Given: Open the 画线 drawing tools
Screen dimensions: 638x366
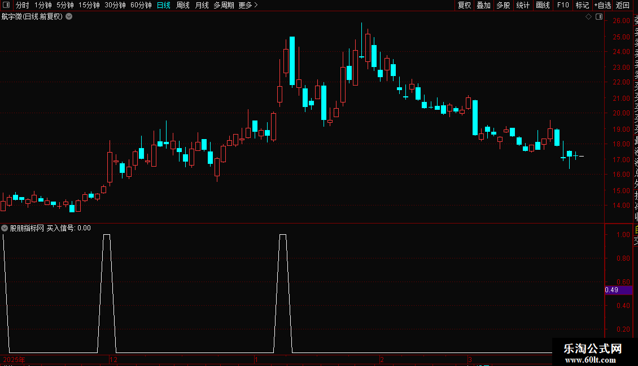Looking at the screenshot, I should coord(543,5).
